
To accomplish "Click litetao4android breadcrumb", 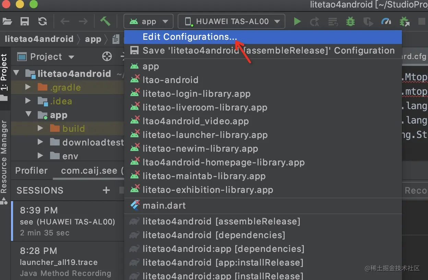I will pos(39,39).
